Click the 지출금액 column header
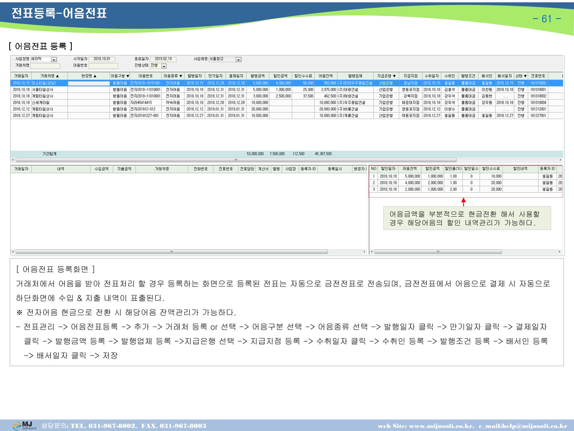Viewport: 574px width, 431px height. pyautogui.click(x=124, y=169)
